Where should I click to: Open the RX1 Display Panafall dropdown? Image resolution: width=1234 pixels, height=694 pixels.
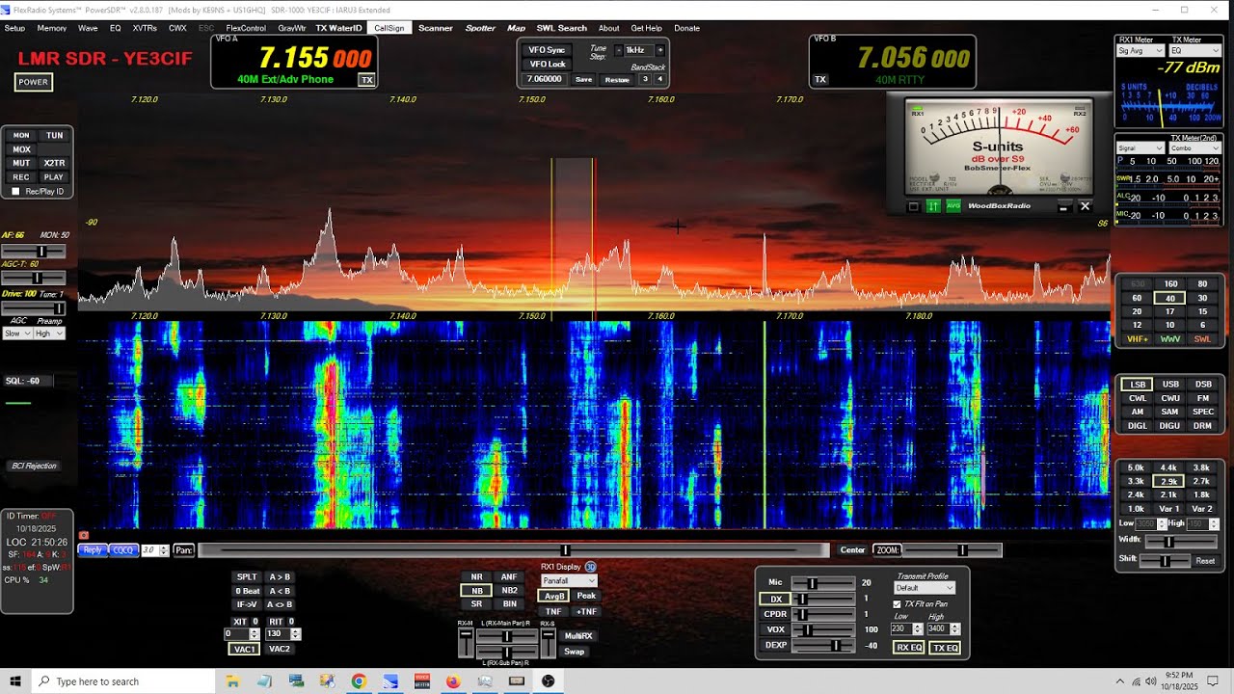[x=568, y=581]
